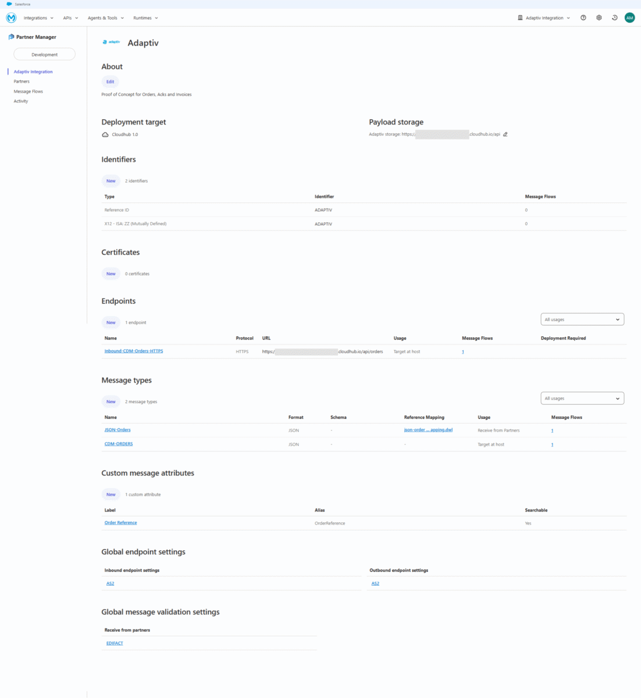Image resolution: width=641 pixels, height=698 pixels.
Task: Click the recent history clock icon
Action: tap(614, 17)
